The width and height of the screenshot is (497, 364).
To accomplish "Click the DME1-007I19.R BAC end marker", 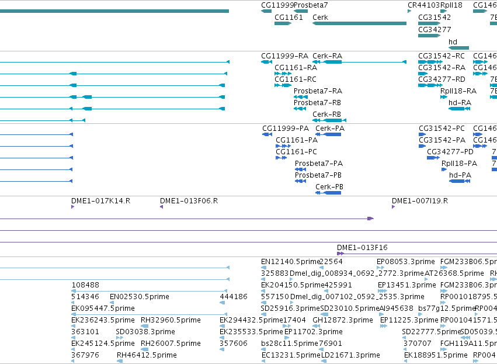I will point(394,207).
